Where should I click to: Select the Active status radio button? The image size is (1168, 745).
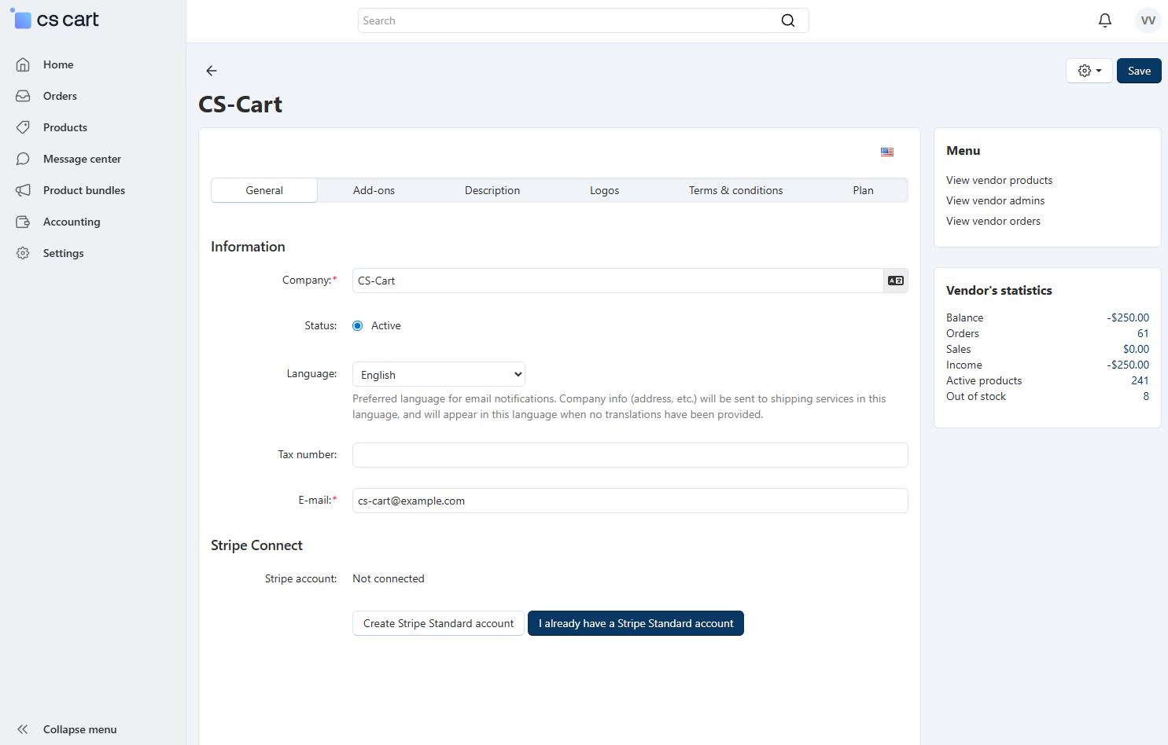coord(358,326)
